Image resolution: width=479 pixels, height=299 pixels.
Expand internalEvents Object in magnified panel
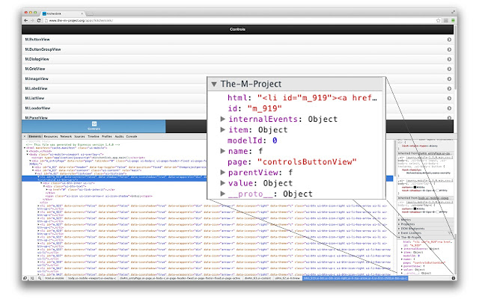223,119
